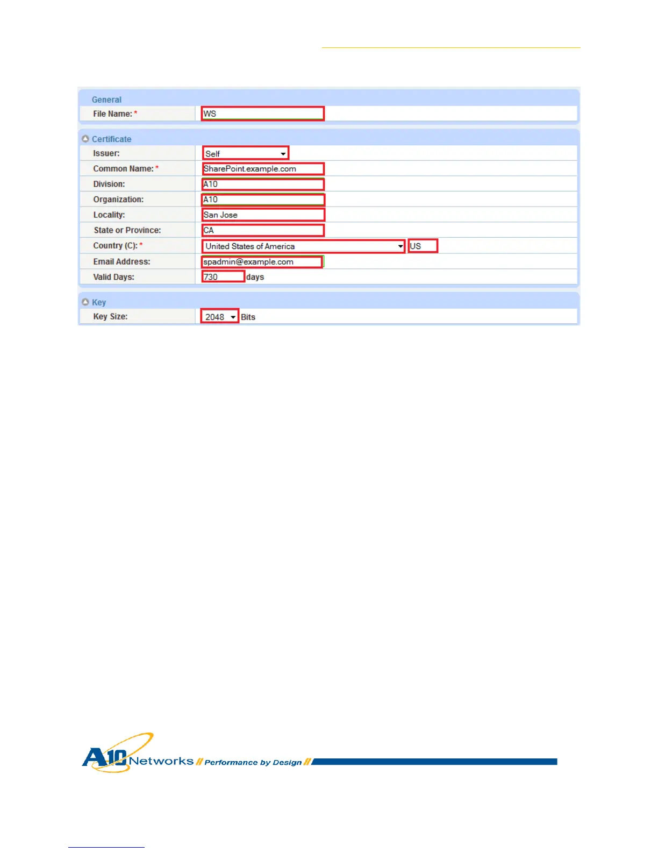Click the country code field showing US
This screenshot has height=852, width=658.
coord(423,246)
